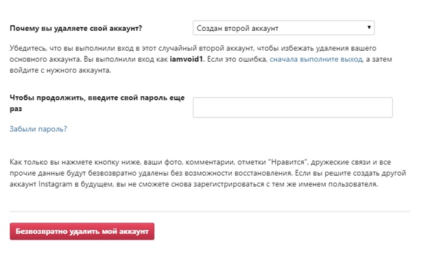428x263 pixels.
Task: Select the 'Почему вы удаляете свой аккаунт?' label
Action: 76,28
